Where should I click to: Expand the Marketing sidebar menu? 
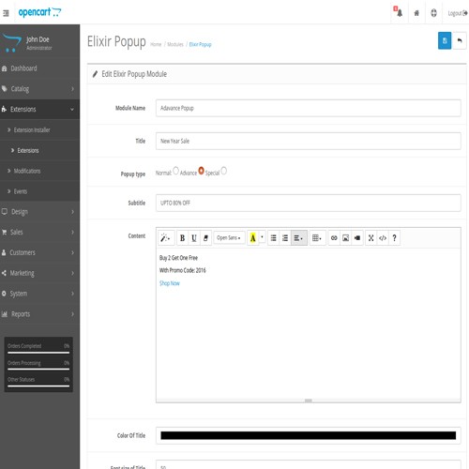point(39,273)
